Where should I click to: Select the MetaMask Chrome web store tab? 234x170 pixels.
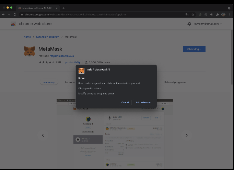[x=38, y=8]
